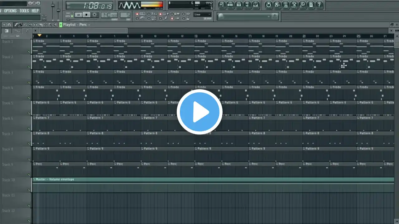Click the 140 tempo display
The width and height of the screenshot is (399, 224).
pyautogui.click(x=109, y=15)
